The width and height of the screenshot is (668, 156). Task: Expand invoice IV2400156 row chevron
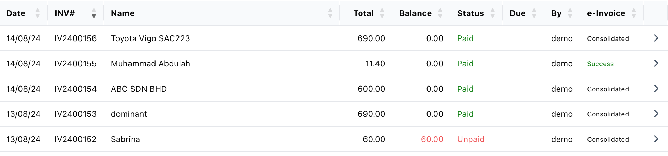tap(656, 38)
